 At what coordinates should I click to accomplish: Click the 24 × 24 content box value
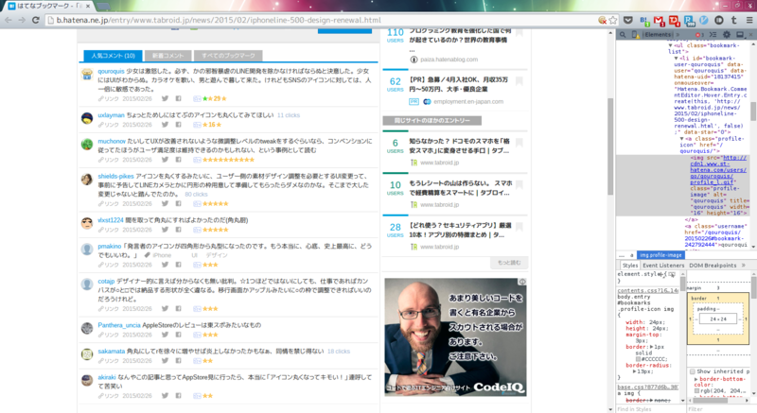click(x=718, y=318)
